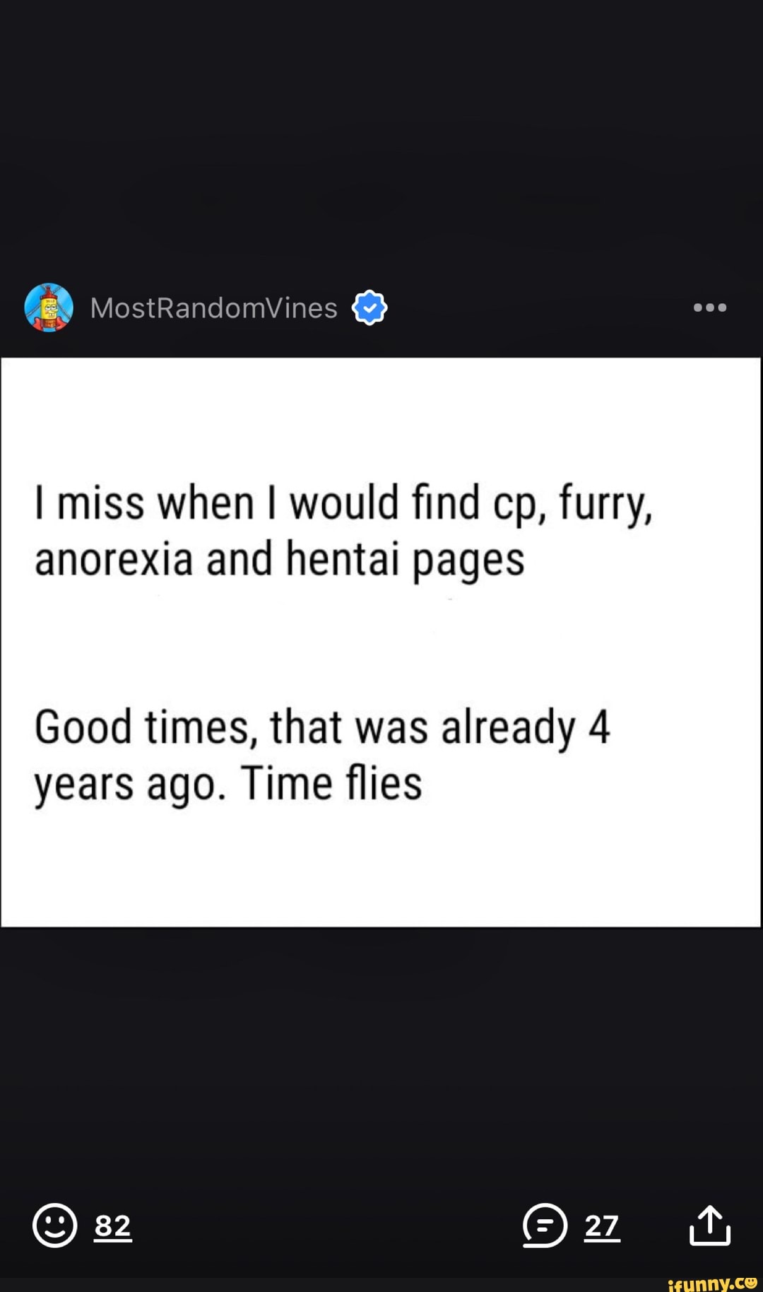Tap the smiley face reaction icon
The width and height of the screenshot is (763, 1292).
(54, 1225)
